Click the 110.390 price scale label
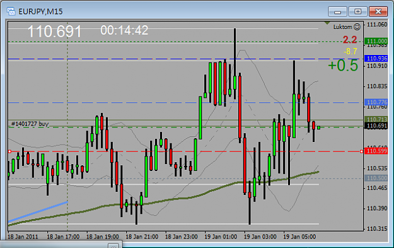The image size is (394, 248). click(377, 208)
